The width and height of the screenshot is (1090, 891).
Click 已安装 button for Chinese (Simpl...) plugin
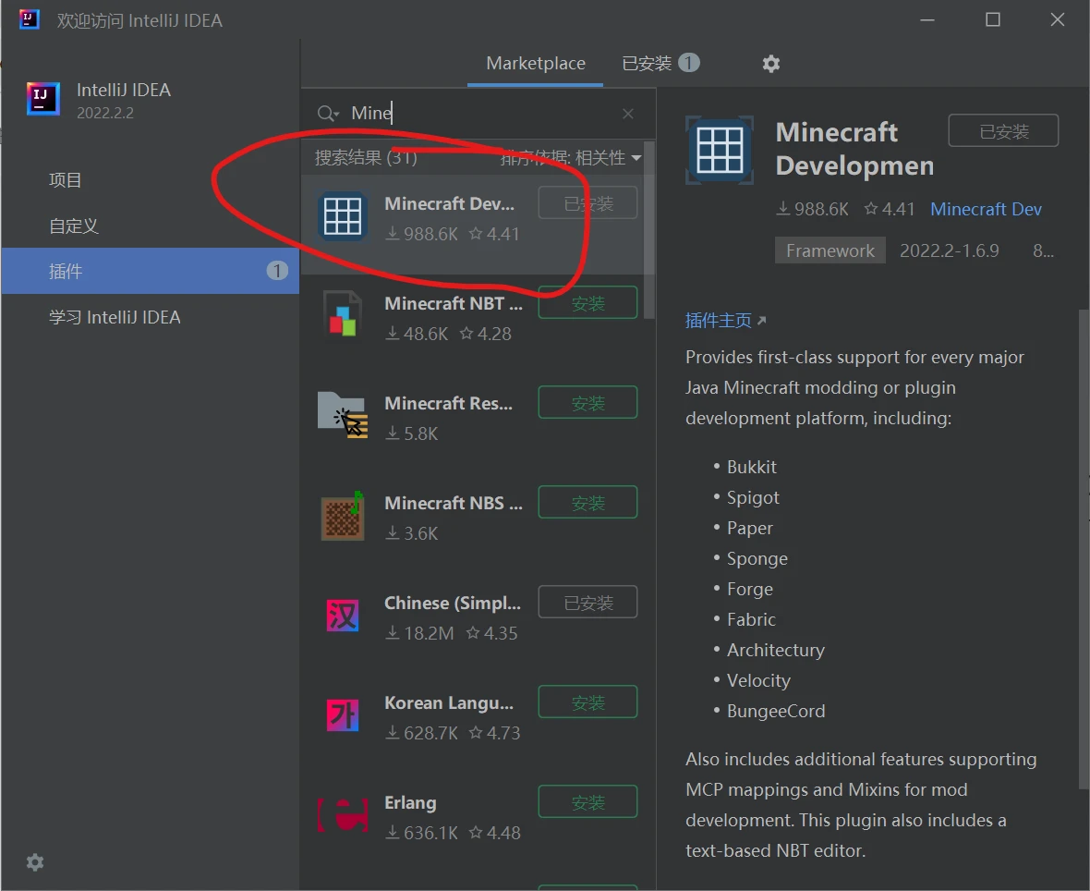[588, 603]
